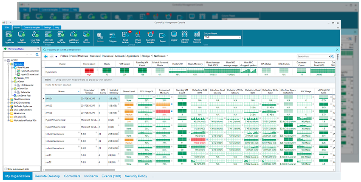Close the Focusing on Hypervisors bar
The width and height of the screenshot is (361, 182).
tap(337, 50)
